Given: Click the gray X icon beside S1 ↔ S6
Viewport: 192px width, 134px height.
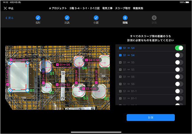Looking at the screenshot, I should [x=120, y=77].
